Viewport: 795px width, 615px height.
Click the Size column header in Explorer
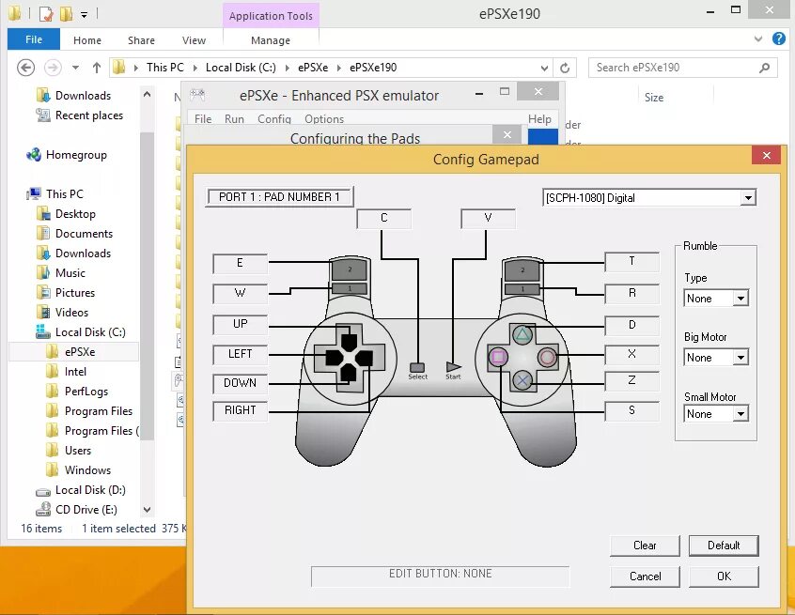[654, 98]
